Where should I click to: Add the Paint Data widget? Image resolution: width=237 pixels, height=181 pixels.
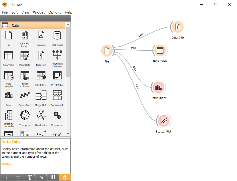[25, 55]
